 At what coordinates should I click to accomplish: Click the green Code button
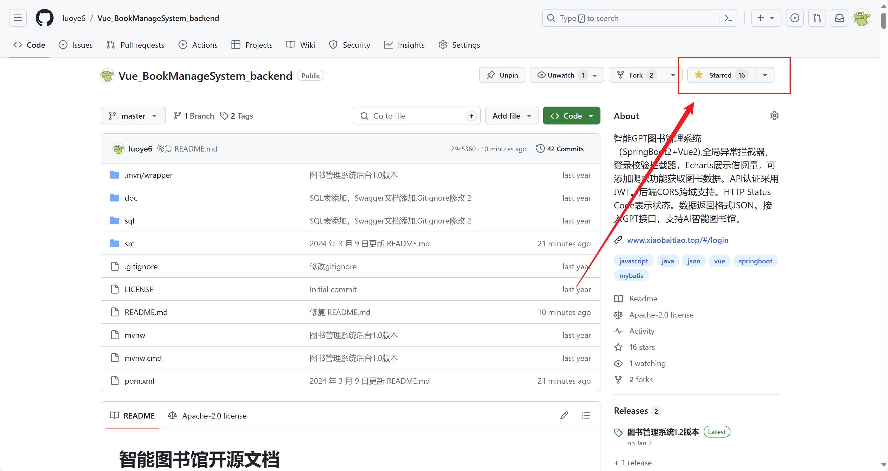[x=571, y=116]
